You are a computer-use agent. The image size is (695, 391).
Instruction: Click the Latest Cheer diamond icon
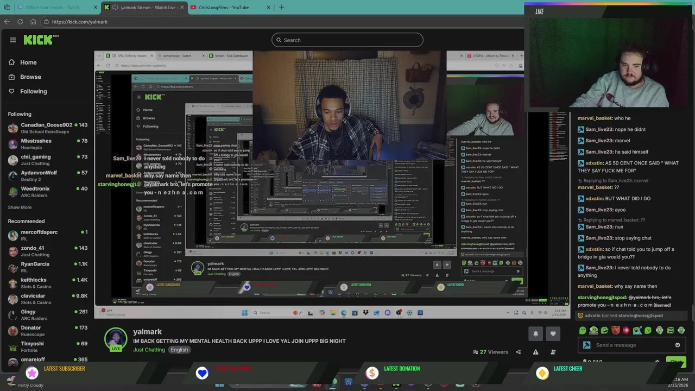click(542, 373)
